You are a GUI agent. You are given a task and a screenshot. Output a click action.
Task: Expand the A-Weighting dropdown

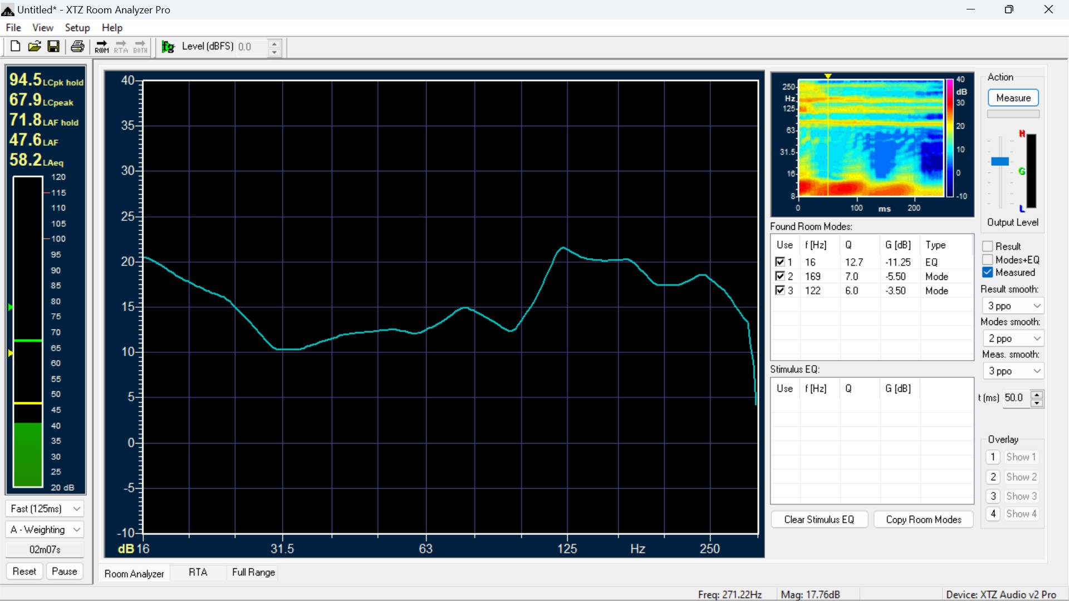pyautogui.click(x=45, y=530)
